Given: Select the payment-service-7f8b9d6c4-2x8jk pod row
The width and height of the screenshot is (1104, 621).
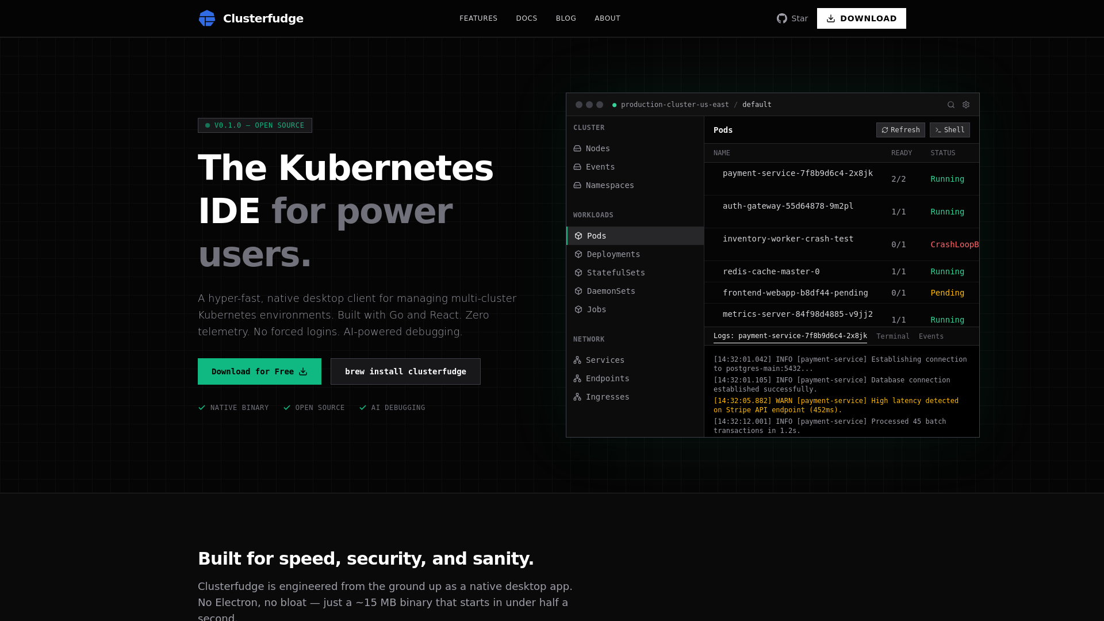Looking at the screenshot, I should click(x=842, y=179).
